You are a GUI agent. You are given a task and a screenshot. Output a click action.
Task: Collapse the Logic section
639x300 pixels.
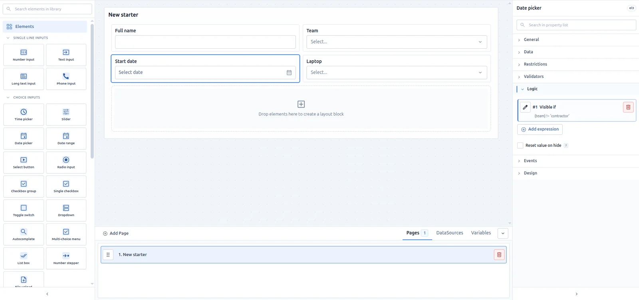pyautogui.click(x=576, y=89)
